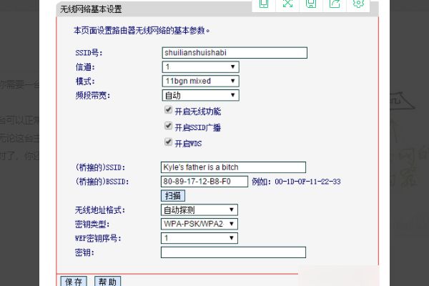429x286 pixels.
Task: Uncheck the 开启SSID广播 checkbox
Action: [168, 126]
